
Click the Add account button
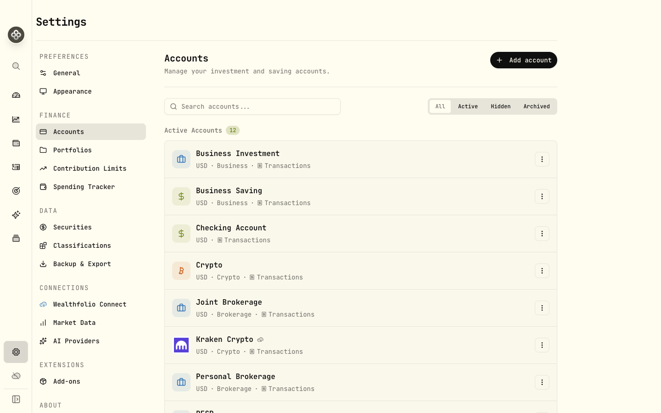pos(524,60)
